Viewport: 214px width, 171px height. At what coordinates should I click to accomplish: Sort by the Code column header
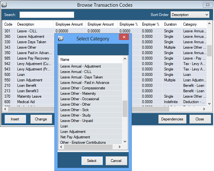point(9,24)
